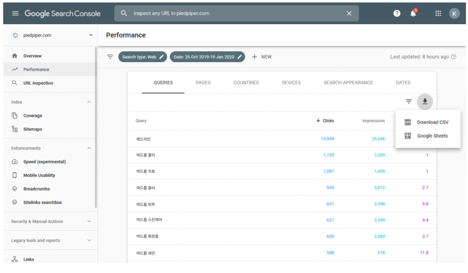Clear the URL inspection search box

point(349,13)
